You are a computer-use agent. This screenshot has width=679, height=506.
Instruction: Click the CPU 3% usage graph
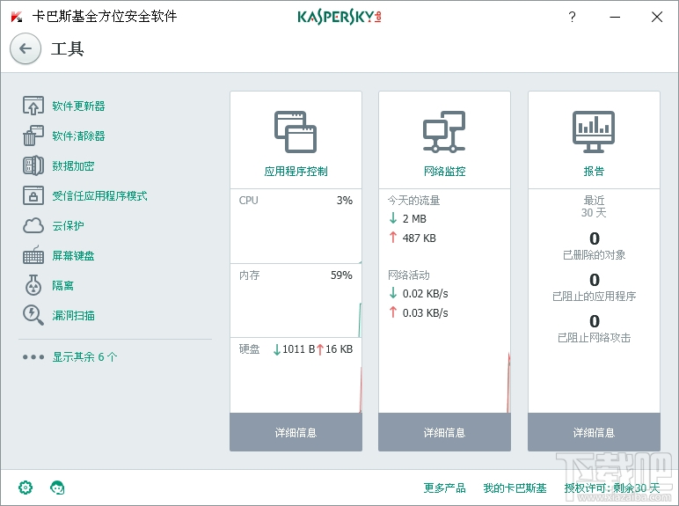(296, 226)
